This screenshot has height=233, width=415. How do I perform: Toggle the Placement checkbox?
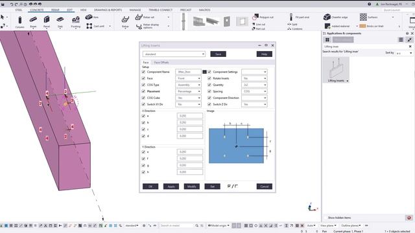[x=143, y=91]
